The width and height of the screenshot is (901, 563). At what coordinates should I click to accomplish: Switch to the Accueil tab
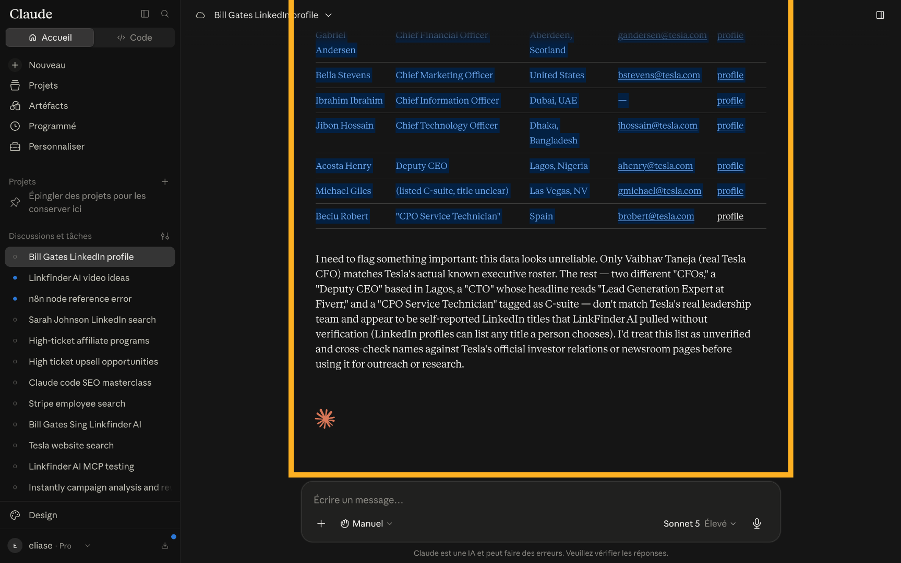pyautogui.click(x=50, y=38)
